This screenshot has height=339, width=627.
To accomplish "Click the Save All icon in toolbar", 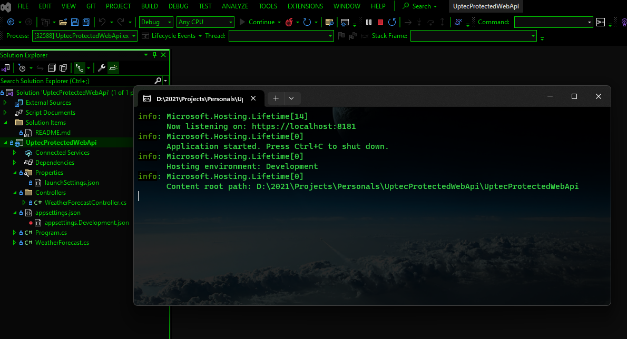I will point(86,22).
